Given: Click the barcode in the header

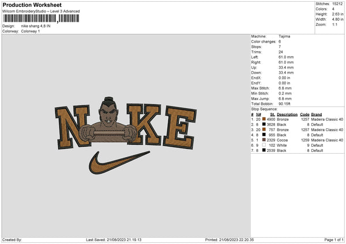Looking at the screenshot, I should [x=41, y=18].
